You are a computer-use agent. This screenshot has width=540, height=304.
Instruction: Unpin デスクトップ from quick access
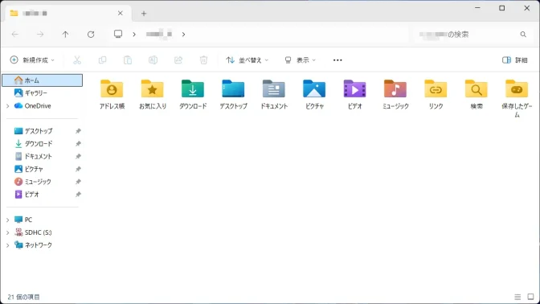78,131
